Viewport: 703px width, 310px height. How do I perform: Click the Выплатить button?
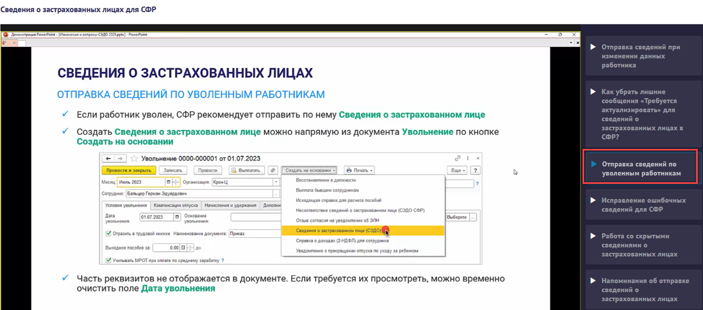pos(247,170)
